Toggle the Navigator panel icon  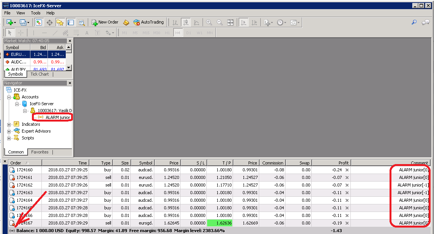[60, 22]
